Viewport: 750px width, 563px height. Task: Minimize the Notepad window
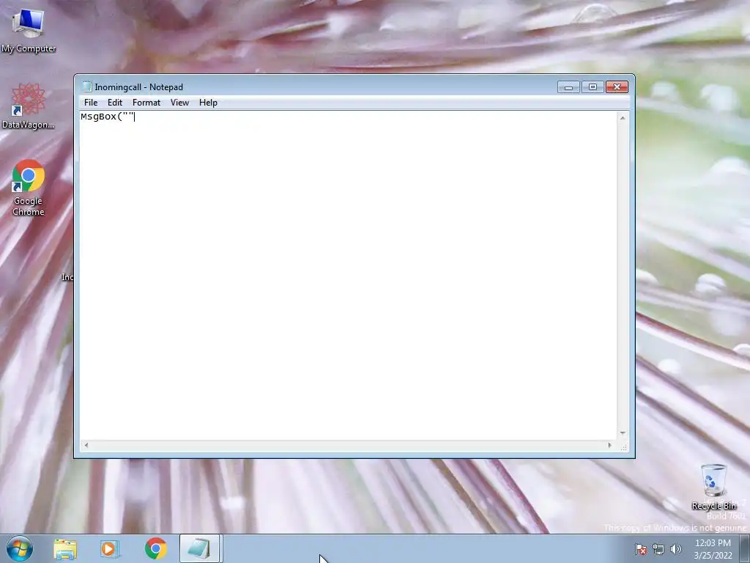pos(568,87)
